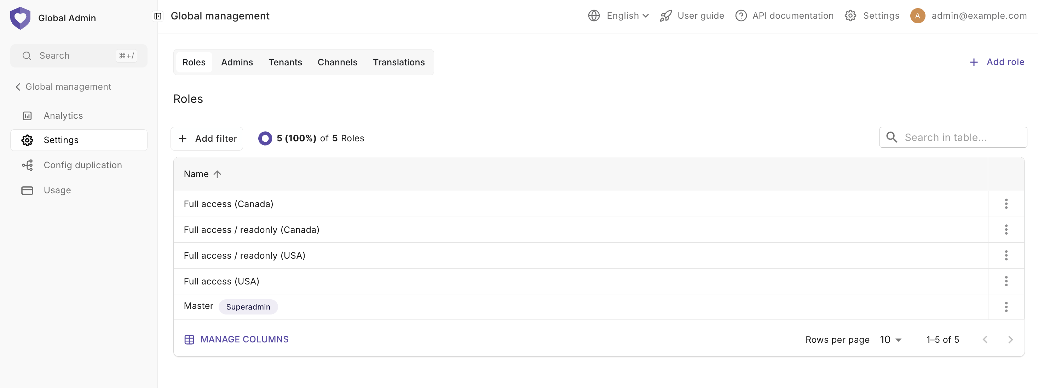Switch to the Admins tab

tap(237, 63)
